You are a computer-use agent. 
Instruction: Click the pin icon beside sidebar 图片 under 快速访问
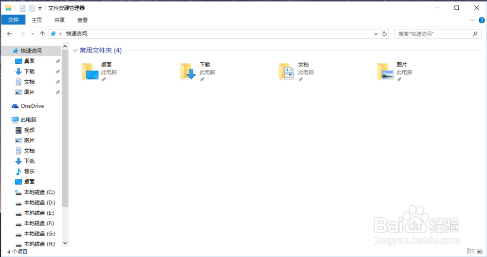click(57, 92)
